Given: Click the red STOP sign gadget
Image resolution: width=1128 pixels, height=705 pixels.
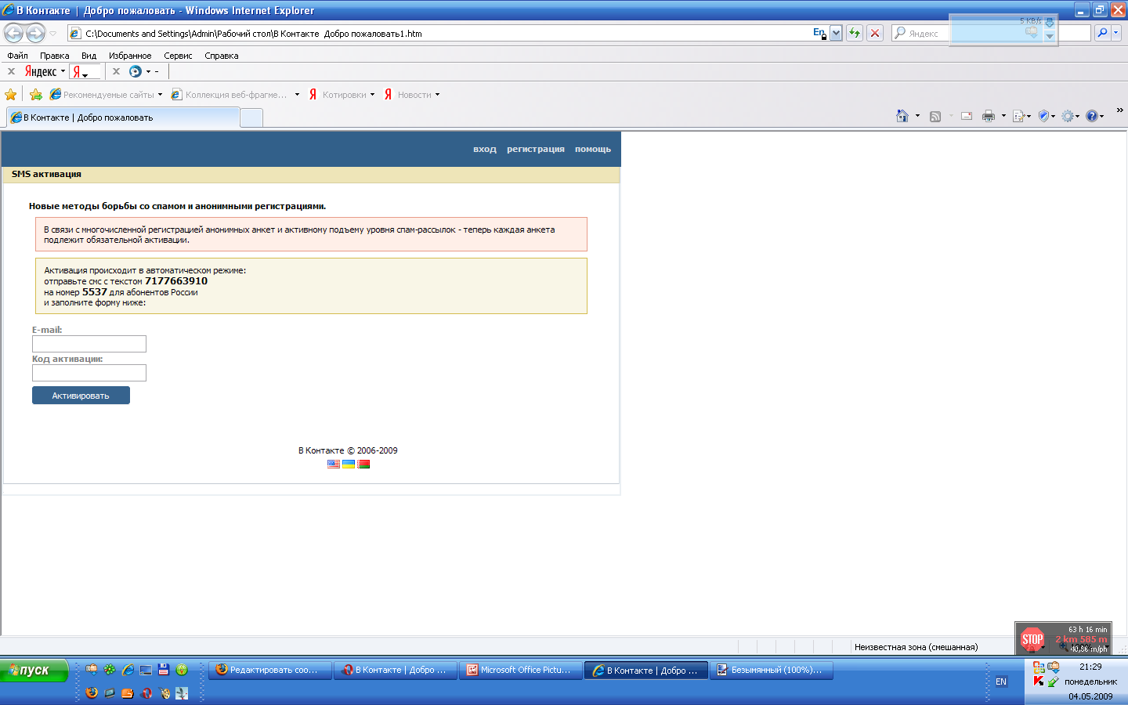Looking at the screenshot, I should pyautogui.click(x=1032, y=639).
